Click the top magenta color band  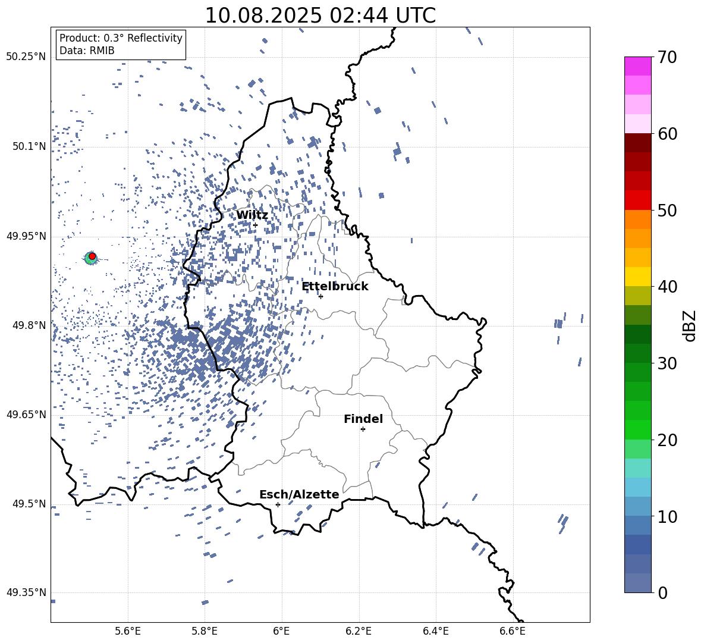(x=637, y=67)
